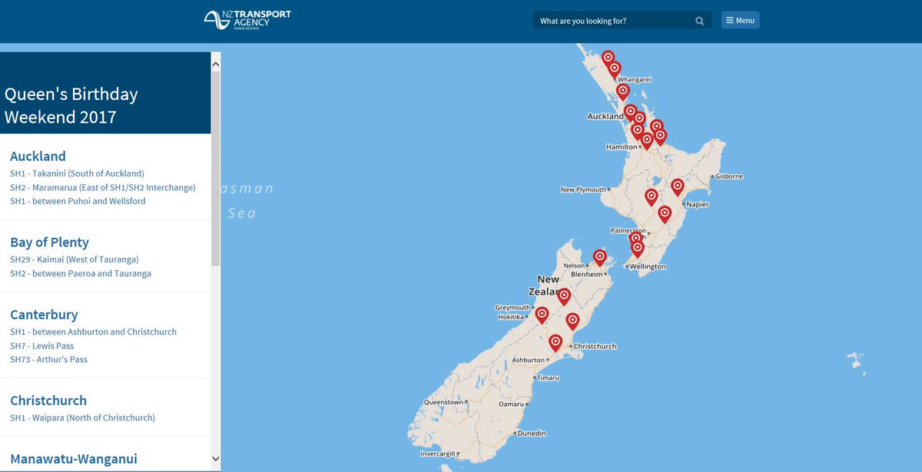Open SH1 - Waipara (North of Christchurch)
The height and width of the screenshot is (472, 922).
click(82, 418)
